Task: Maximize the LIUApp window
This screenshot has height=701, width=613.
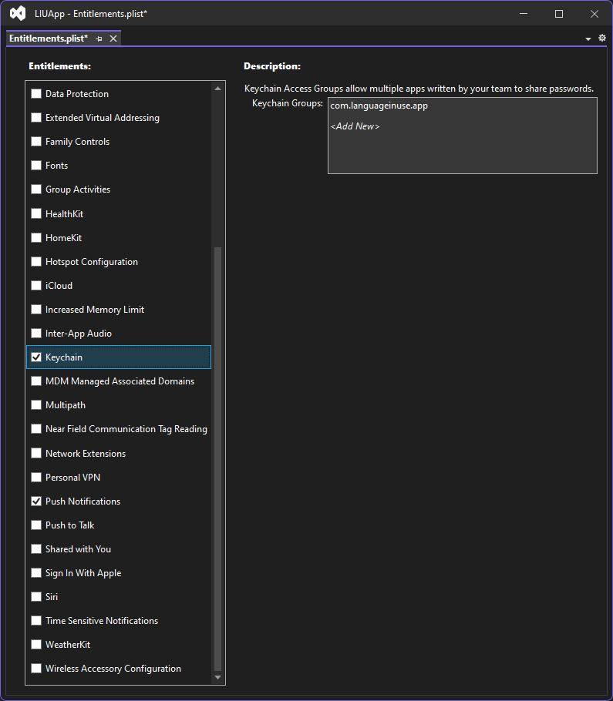Action: 559,14
